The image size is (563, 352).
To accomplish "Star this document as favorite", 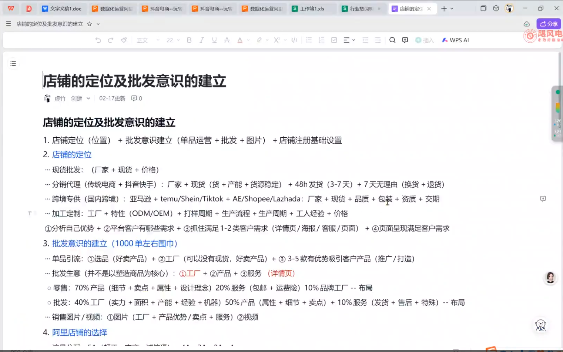I will click(89, 24).
